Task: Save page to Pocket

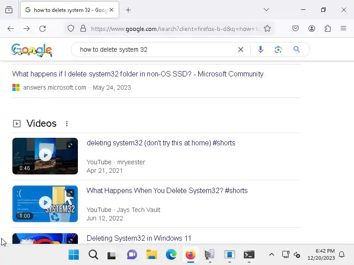Action: coord(296,28)
